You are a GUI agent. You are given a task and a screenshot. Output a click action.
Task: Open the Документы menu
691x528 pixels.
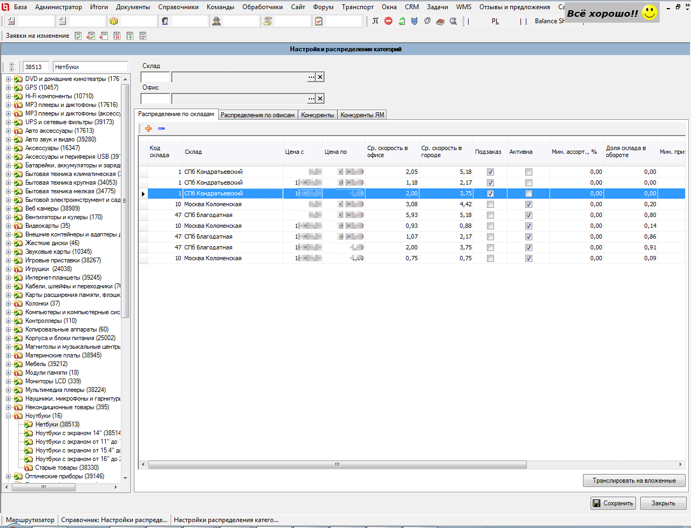(133, 7)
